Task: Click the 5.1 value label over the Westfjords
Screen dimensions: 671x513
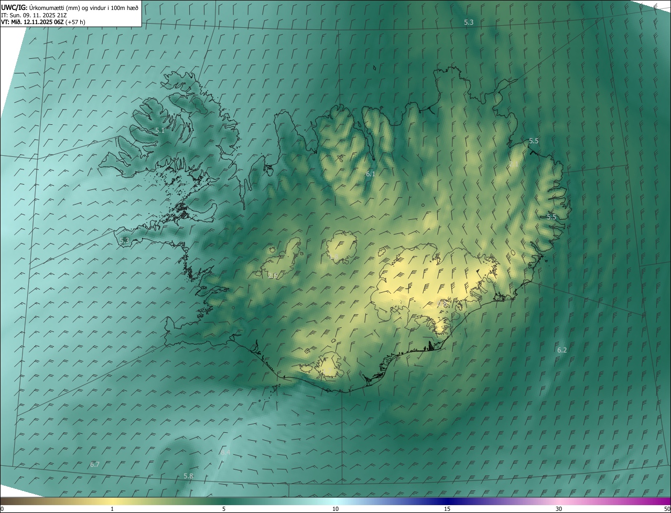Action: (x=160, y=130)
